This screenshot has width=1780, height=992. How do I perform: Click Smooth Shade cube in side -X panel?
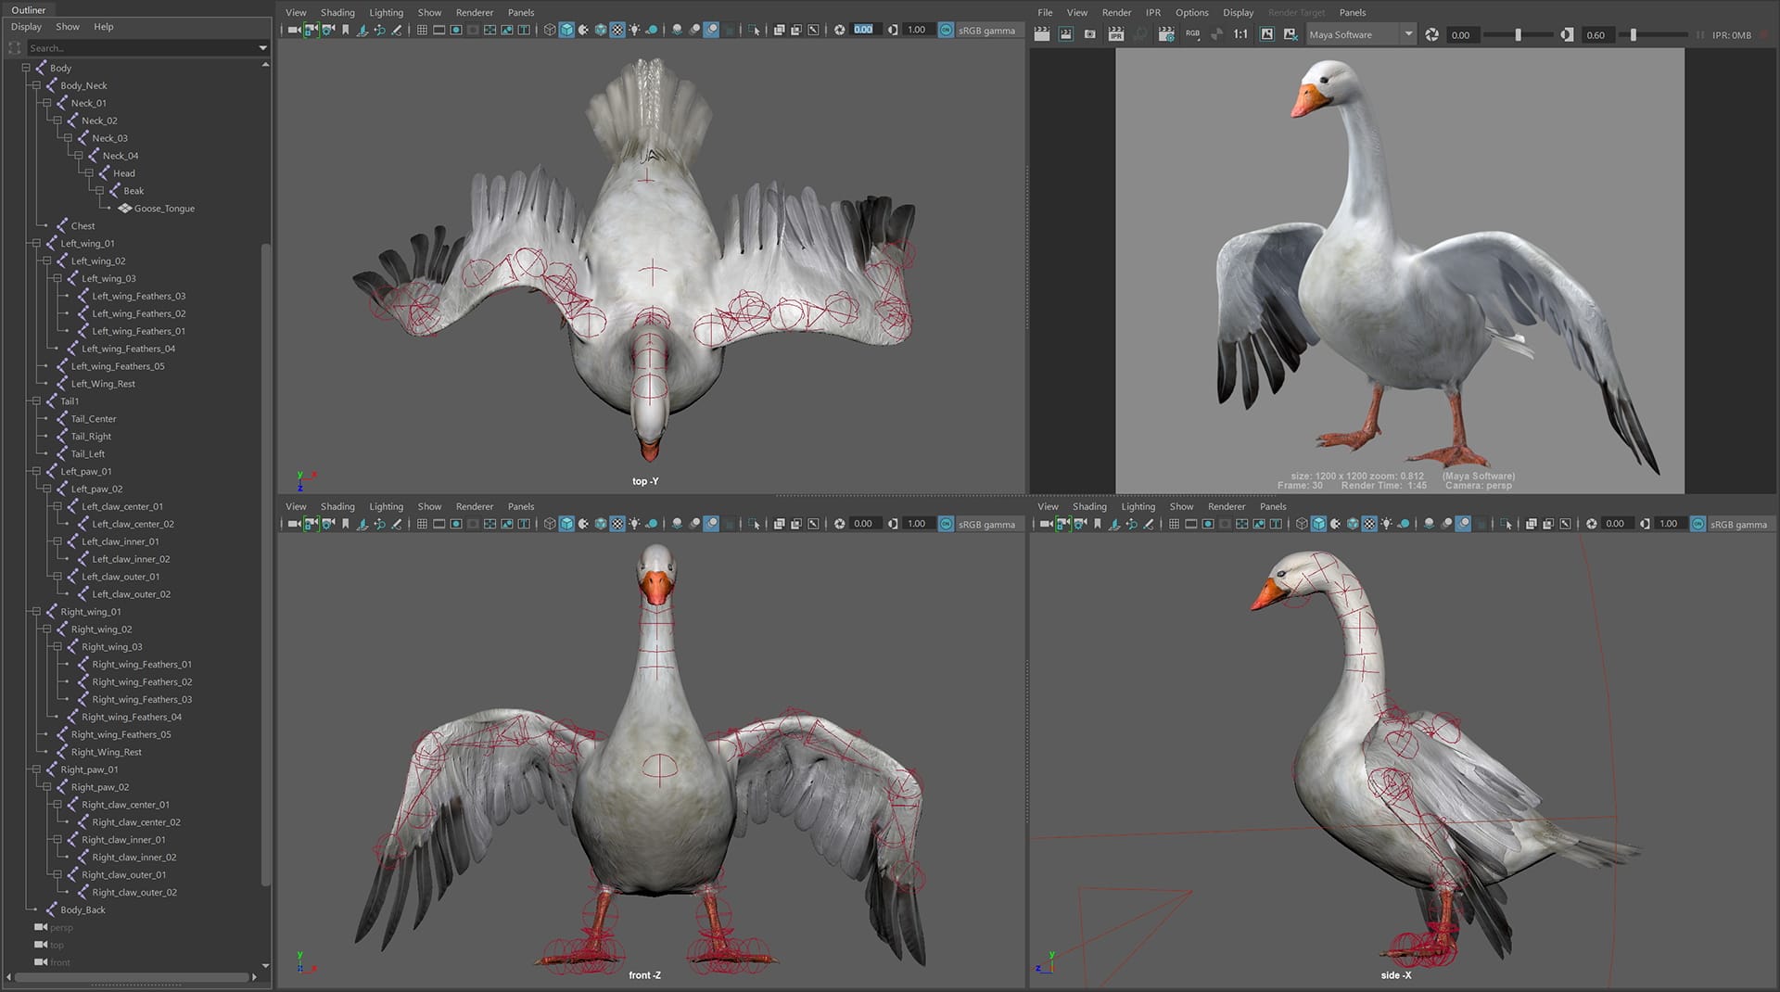[x=1318, y=524]
